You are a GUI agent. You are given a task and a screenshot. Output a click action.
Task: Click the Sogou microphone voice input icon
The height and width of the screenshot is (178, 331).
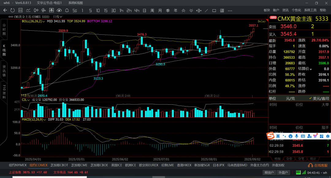tap(297, 136)
